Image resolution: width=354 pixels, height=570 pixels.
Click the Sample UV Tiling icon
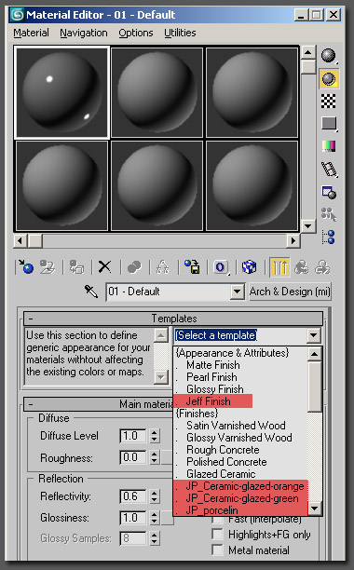pos(329,124)
